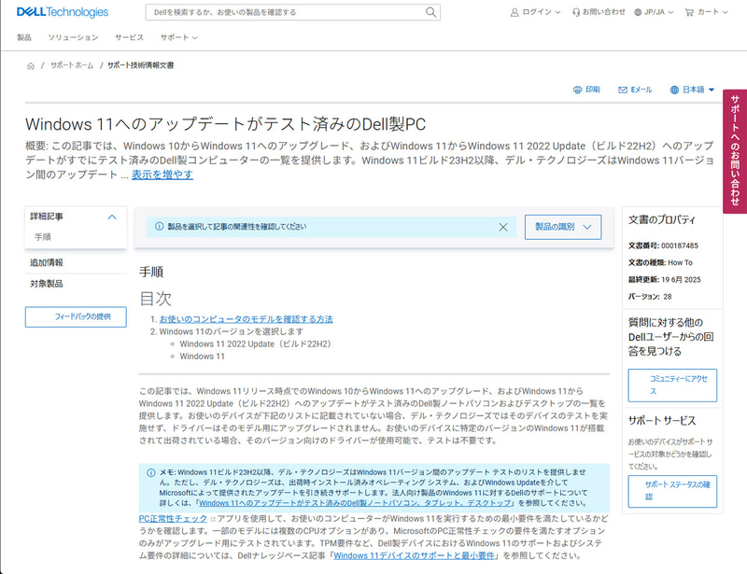Click the search magnifier in the Dell search bar
This screenshot has width=747, height=574.
(x=430, y=12)
